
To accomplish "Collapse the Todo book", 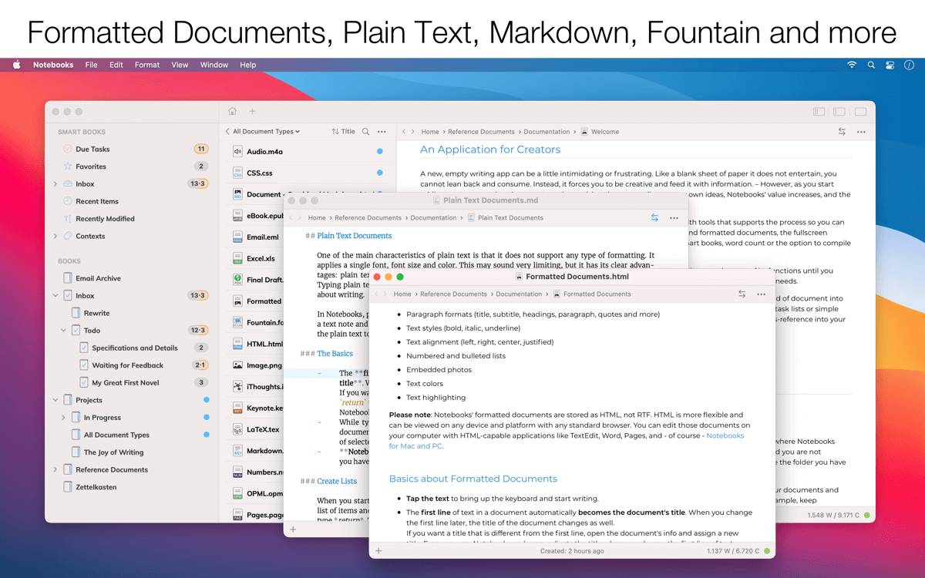I will point(63,331).
